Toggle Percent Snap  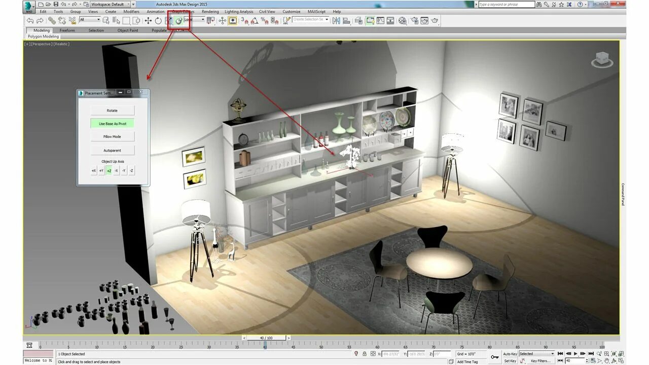coord(264,21)
